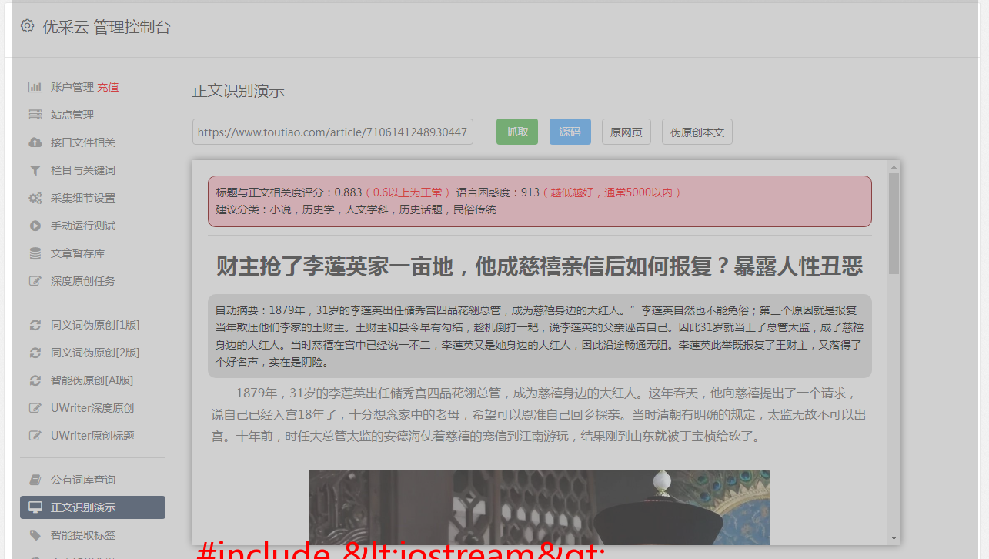Click the 原网页 button

click(x=626, y=132)
